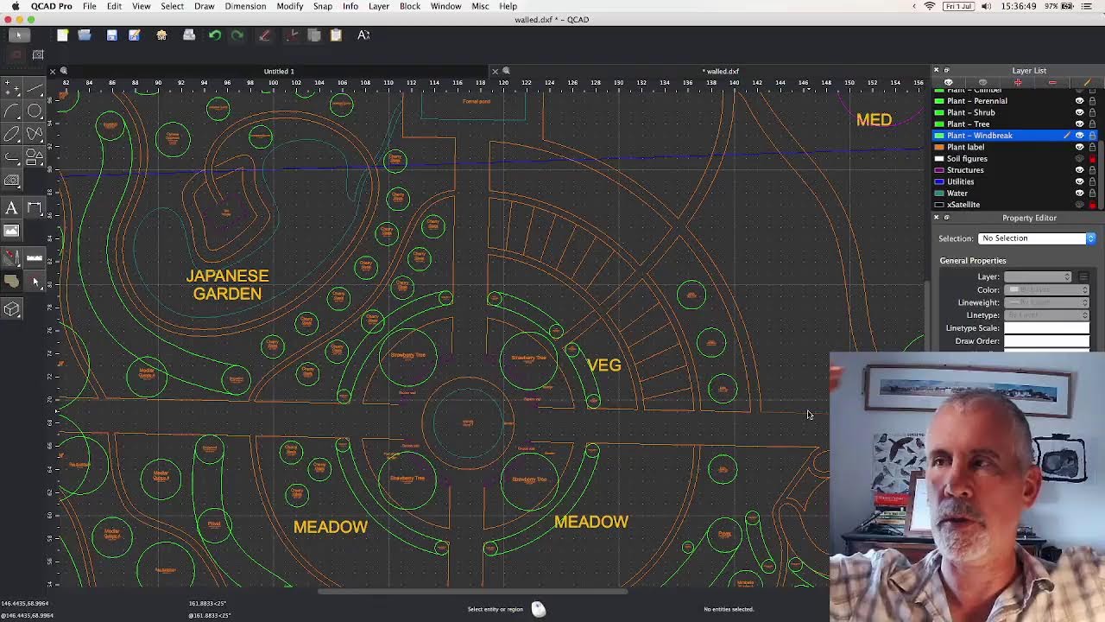The image size is (1105, 622).
Task: Open the Color dropdown in Property Editor
Action: click(x=1045, y=289)
